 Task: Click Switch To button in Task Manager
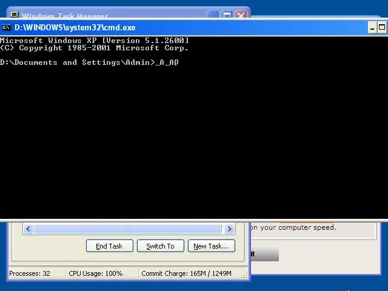click(160, 246)
